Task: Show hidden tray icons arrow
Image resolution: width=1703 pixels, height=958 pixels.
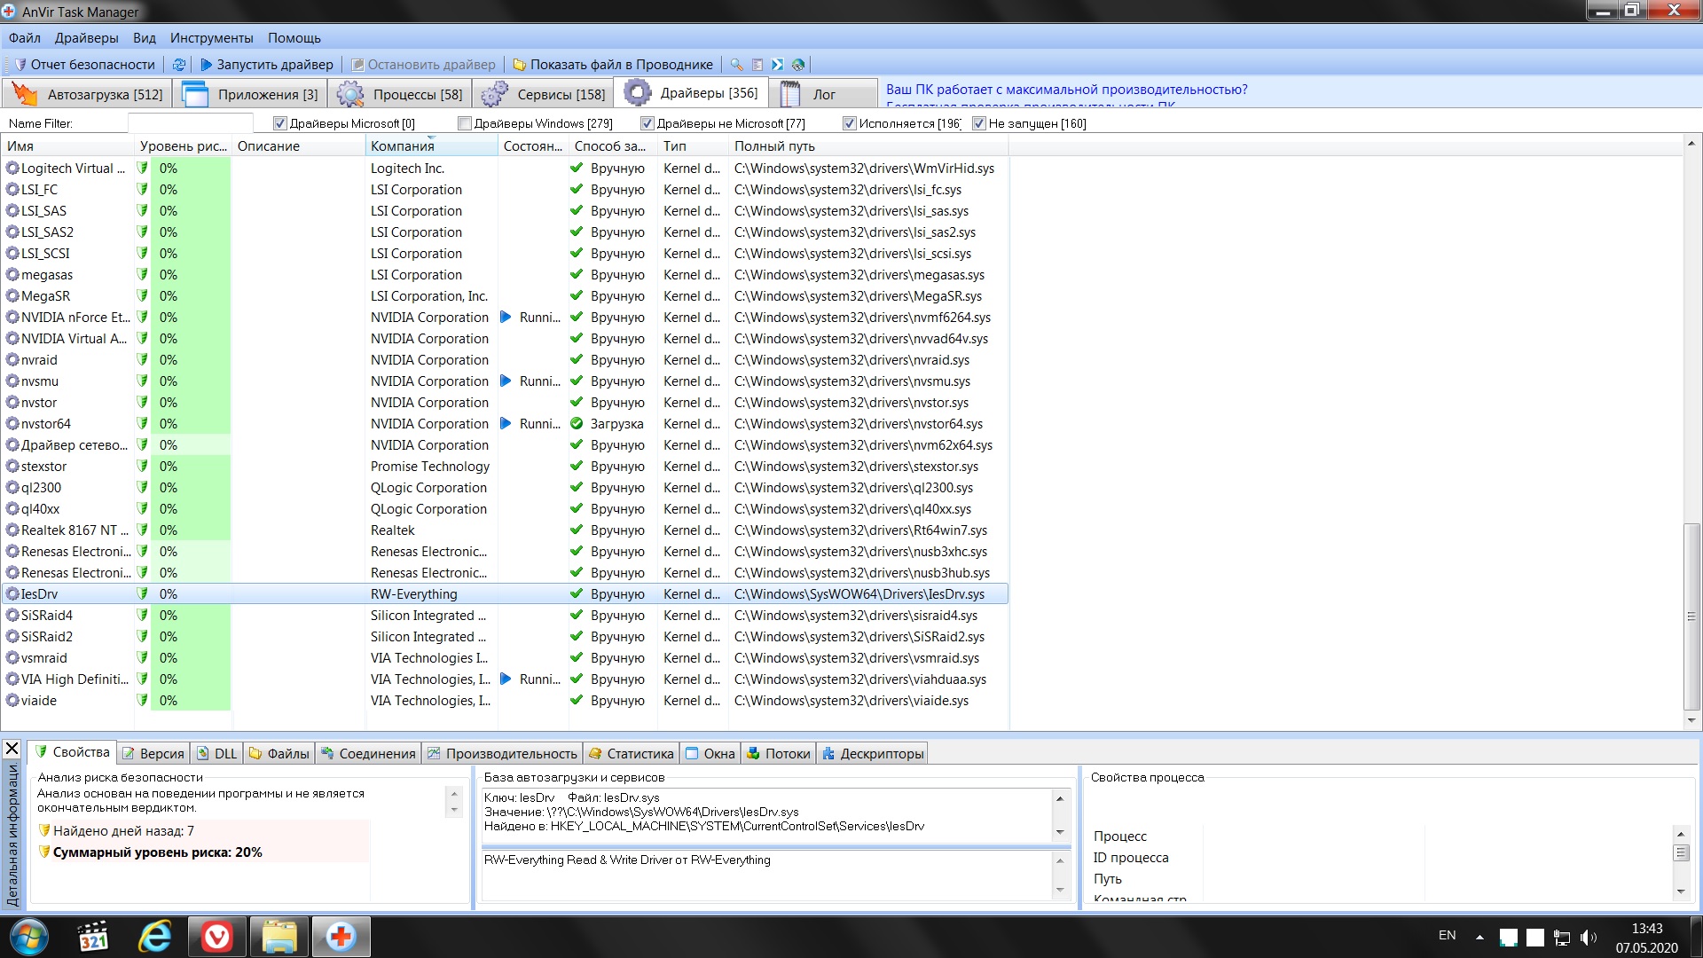Action: click(x=1479, y=937)
